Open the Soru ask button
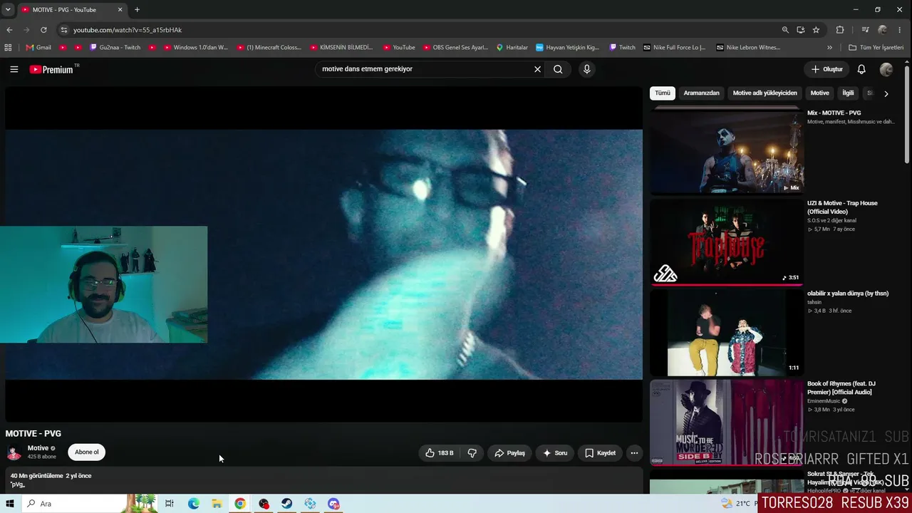 pos(555,453)
